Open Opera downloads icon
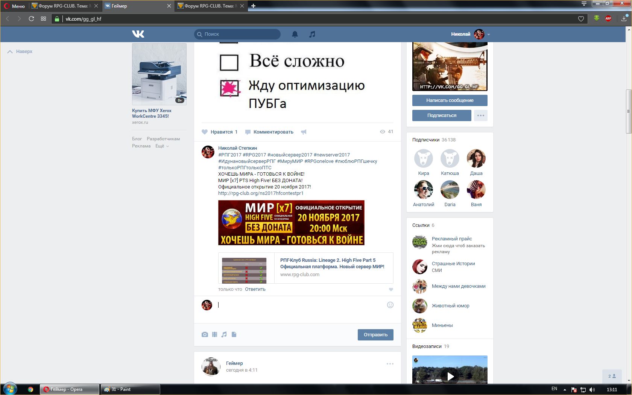Viewport: 632px width, 395px height. (624, 18)
